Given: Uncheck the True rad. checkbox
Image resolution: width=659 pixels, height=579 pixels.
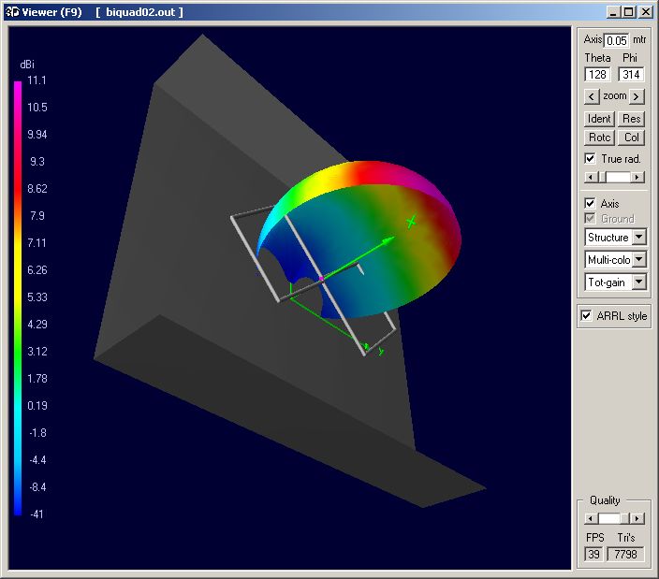Looking at the screenshot, I should click(590, 159).
